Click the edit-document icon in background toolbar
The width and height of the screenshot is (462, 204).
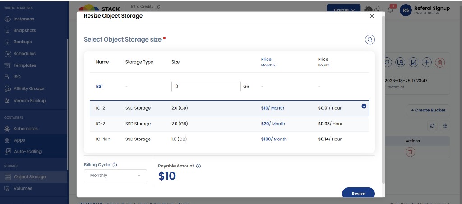coord(413,62)
